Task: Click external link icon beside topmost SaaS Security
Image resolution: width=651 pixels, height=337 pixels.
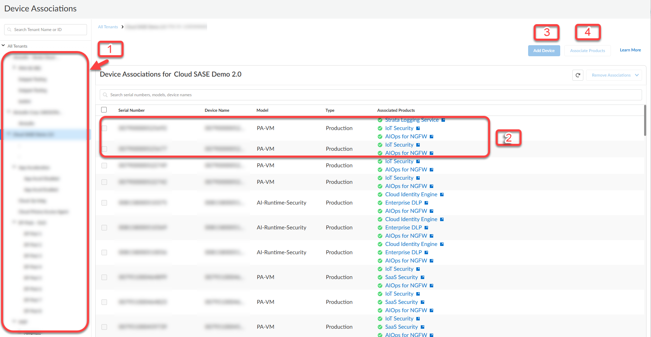Action: (x=422, y=277)
